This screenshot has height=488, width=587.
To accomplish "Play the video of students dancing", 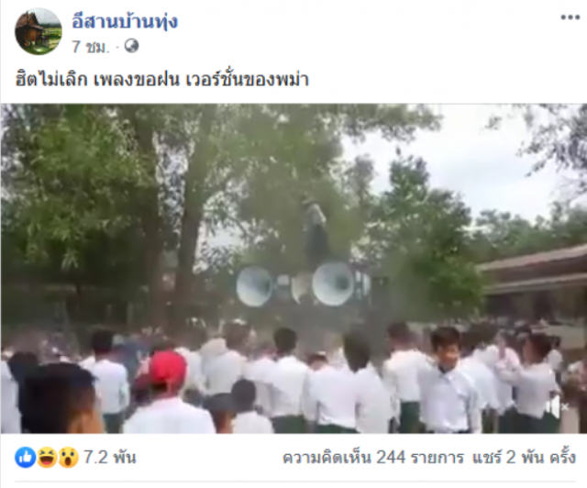I will point(293,268).
